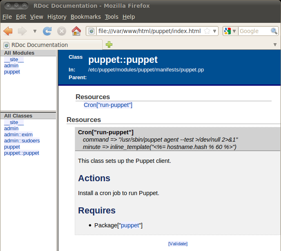The image size is (281, 251).
Task: Expand the URL bar history dropdown
Action: [214, 31]
